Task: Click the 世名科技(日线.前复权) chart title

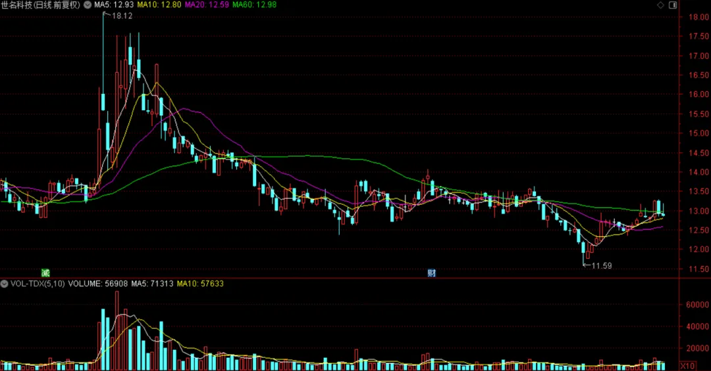Action: 40,5
